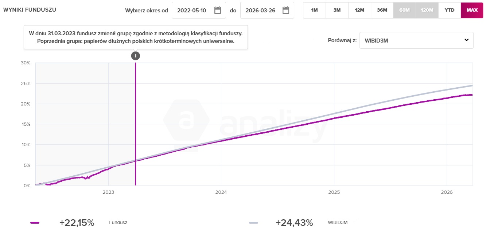
Task: Toggle the Fundusz legend label
Action: click(118, 223)
